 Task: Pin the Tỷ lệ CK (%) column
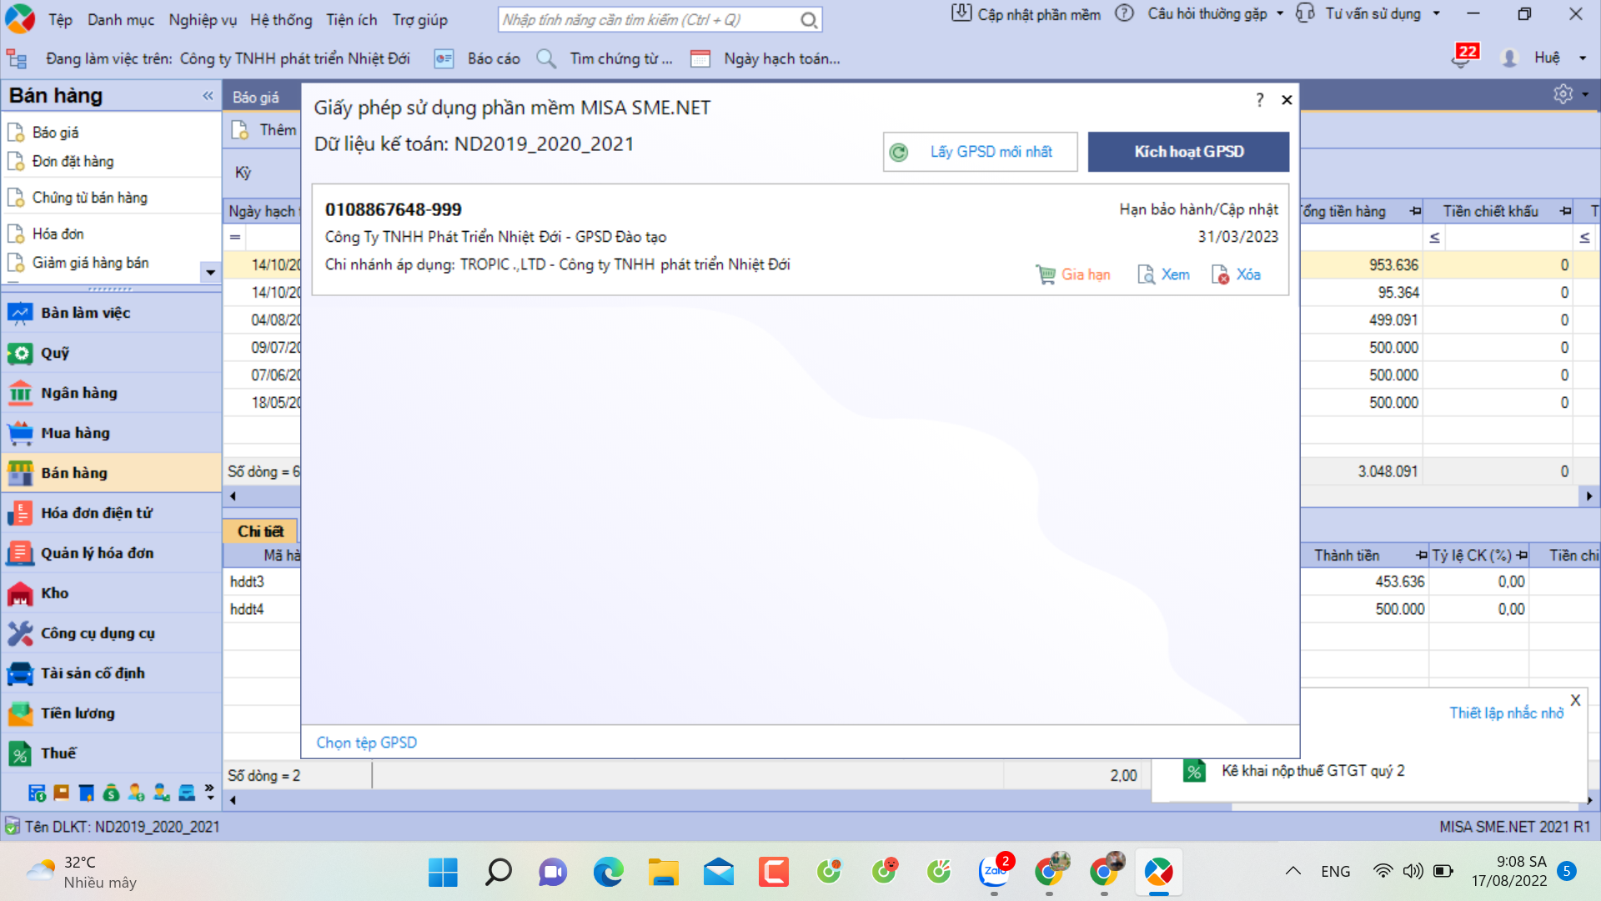pyautogui.click(x=1522, y=556)
